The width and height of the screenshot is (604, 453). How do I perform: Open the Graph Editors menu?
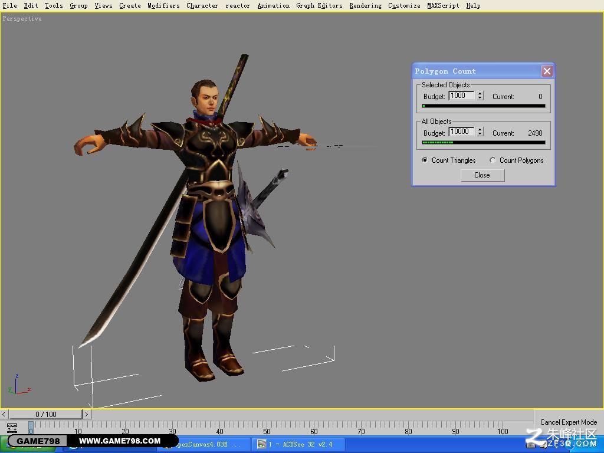319,5
